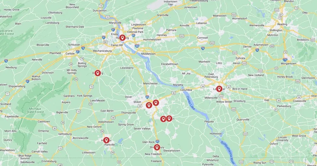Open the rightmost Red Lion area pin

(x=169, y=119)
